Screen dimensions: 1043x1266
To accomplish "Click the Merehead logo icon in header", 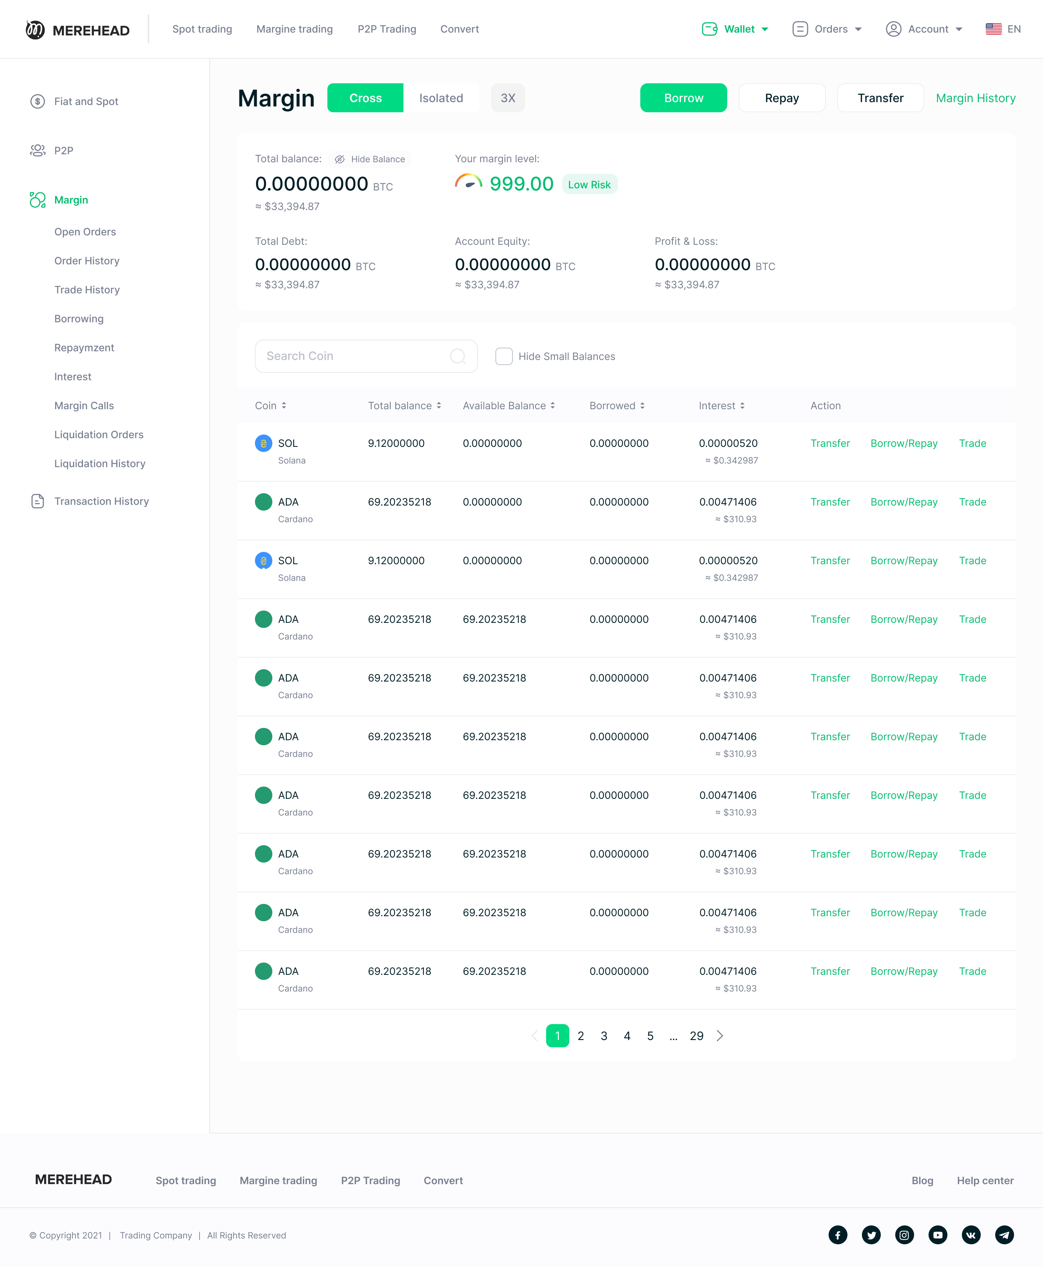I will pyautogui.click(x=35, y=29).
